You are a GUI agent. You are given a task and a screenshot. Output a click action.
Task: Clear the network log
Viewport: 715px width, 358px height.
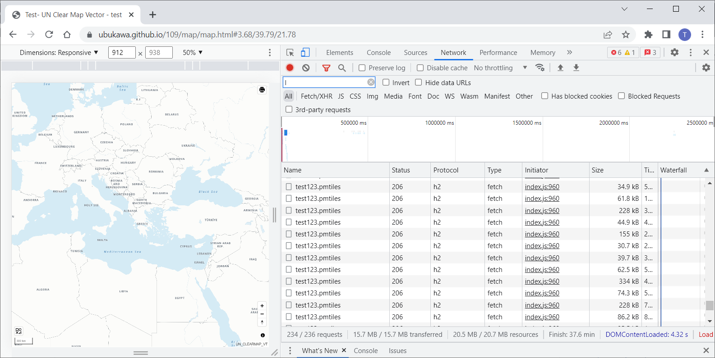[306, 68]
